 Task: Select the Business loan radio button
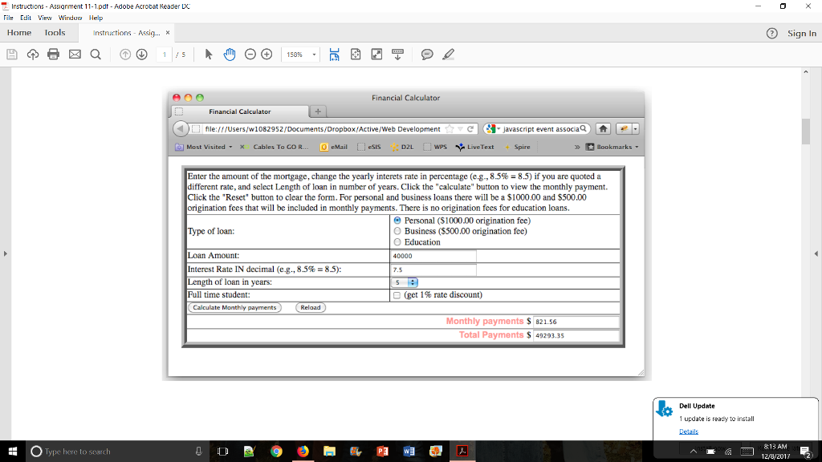(396, 231)
